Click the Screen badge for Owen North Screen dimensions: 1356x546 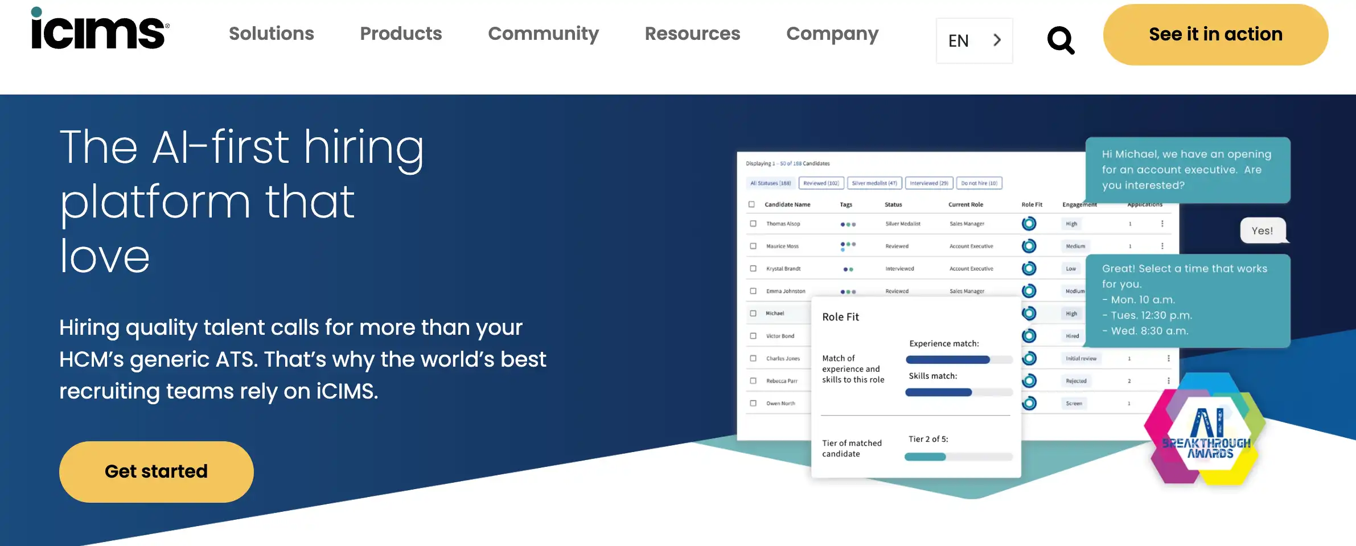1074,403
